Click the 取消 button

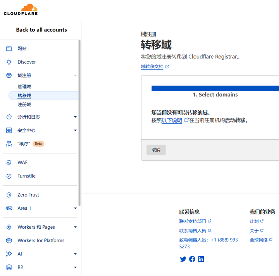[x=156, y=150]
